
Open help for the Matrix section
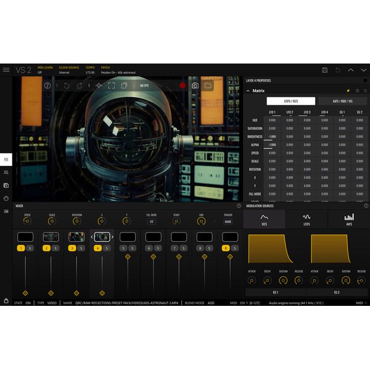click(357, 91)
